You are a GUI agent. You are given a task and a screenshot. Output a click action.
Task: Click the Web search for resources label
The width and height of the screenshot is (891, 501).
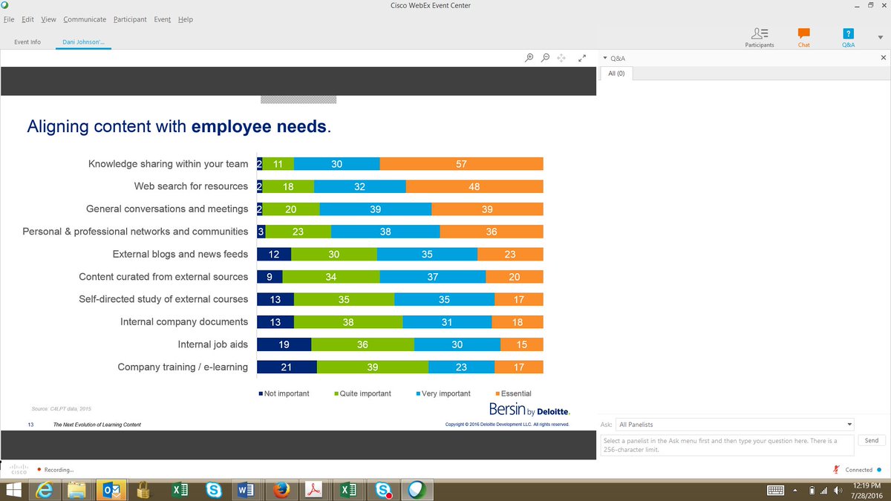click(191, 186)
